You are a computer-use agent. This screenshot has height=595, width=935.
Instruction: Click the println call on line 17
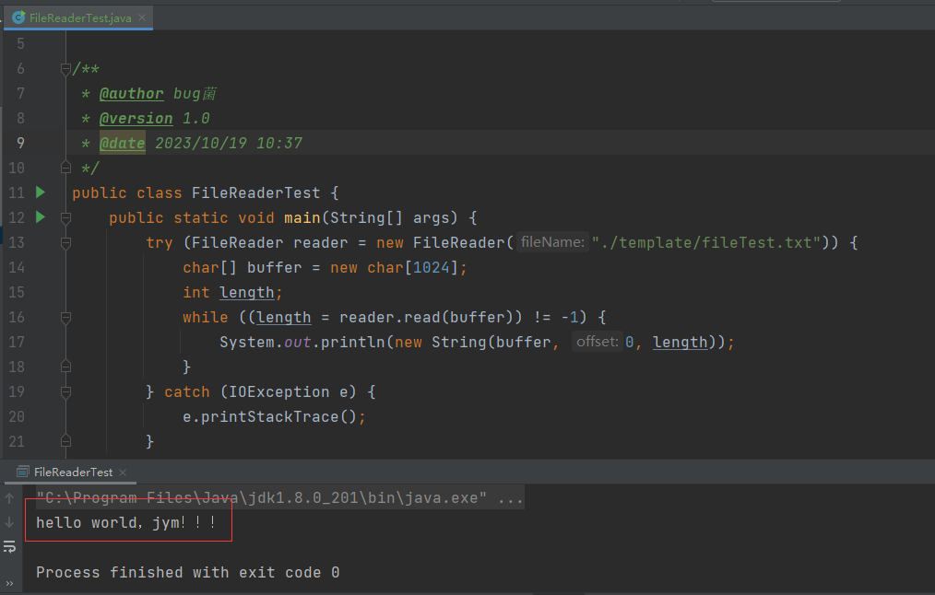(x=353, y=343)
